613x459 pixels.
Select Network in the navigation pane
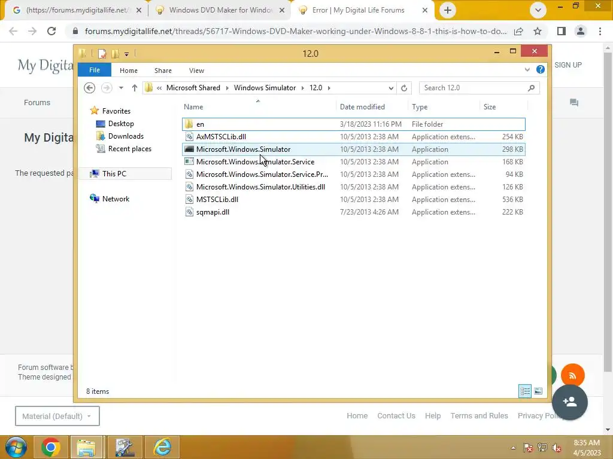click(x=116, y=198)
